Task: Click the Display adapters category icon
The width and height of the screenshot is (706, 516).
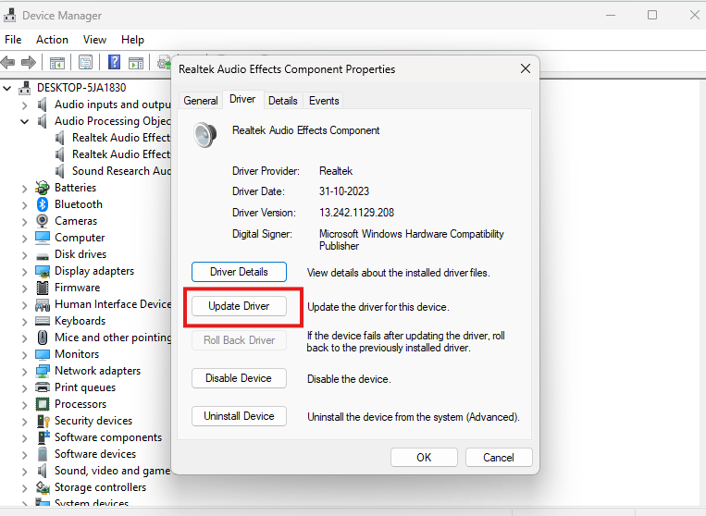Action: point(43,271)
